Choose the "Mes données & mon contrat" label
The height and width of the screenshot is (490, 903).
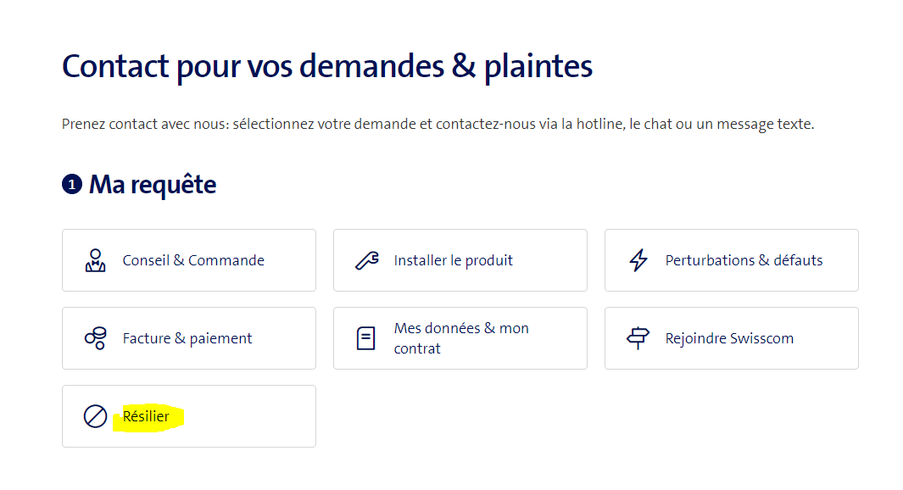(461, 338)
